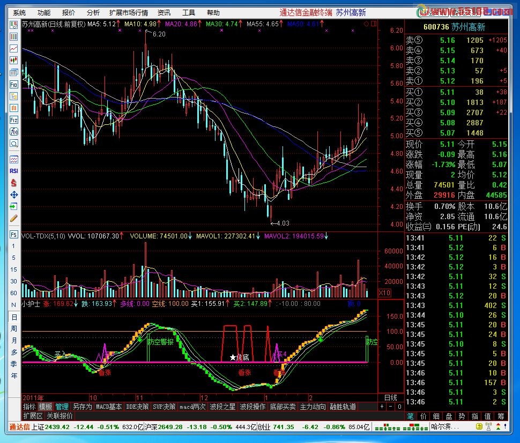Click the 另存为 button
The height and width of the screenshot is (443, 520).
point(82,407)
